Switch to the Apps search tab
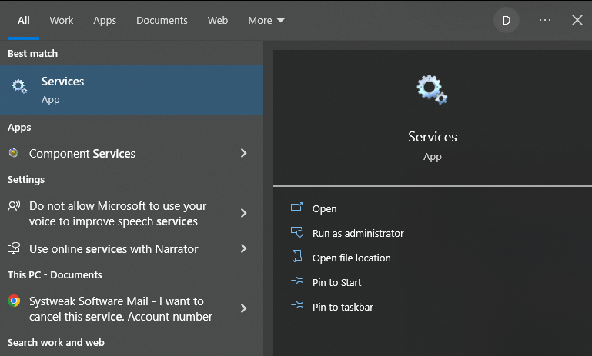592x356 pixels. coord(105,20)
